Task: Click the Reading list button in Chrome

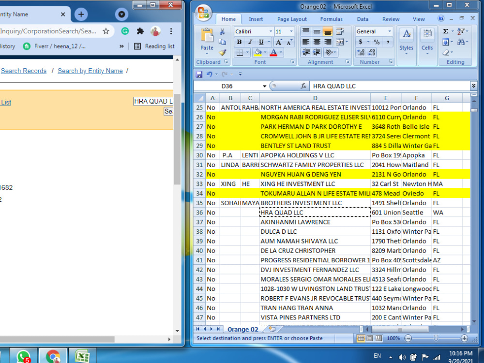Action: [x=154, y=46]
